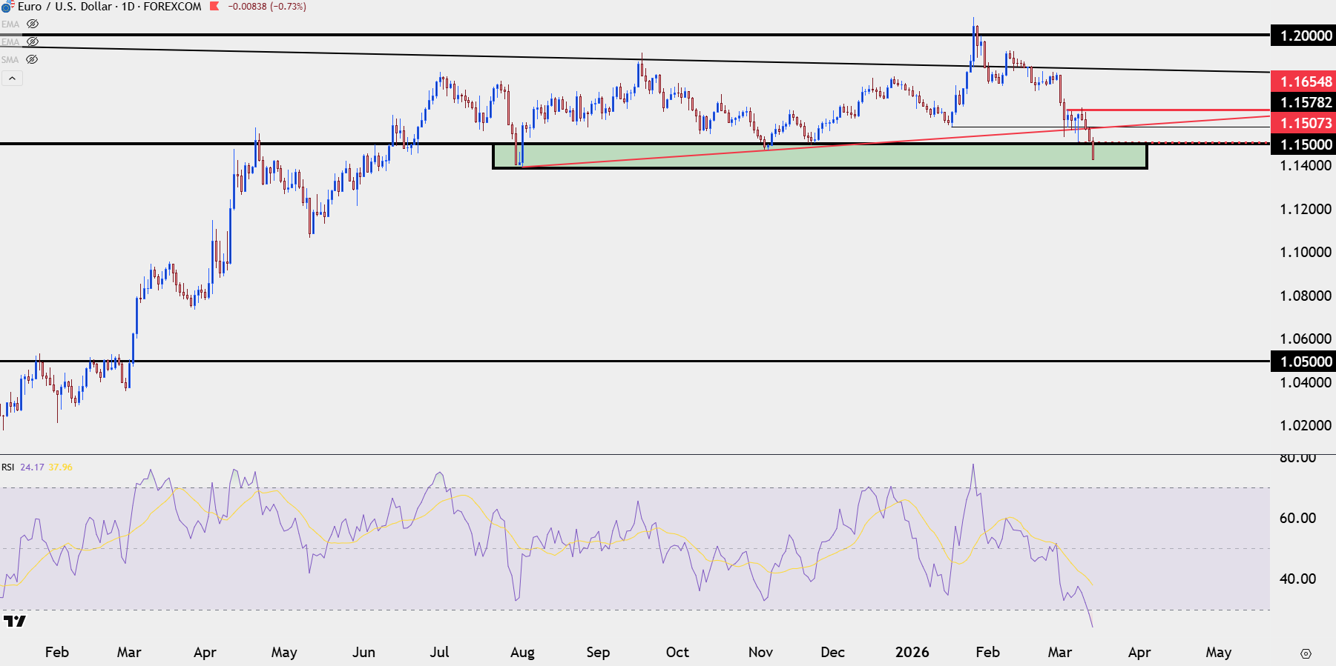Open the TradingView logo link

point(15,621)
